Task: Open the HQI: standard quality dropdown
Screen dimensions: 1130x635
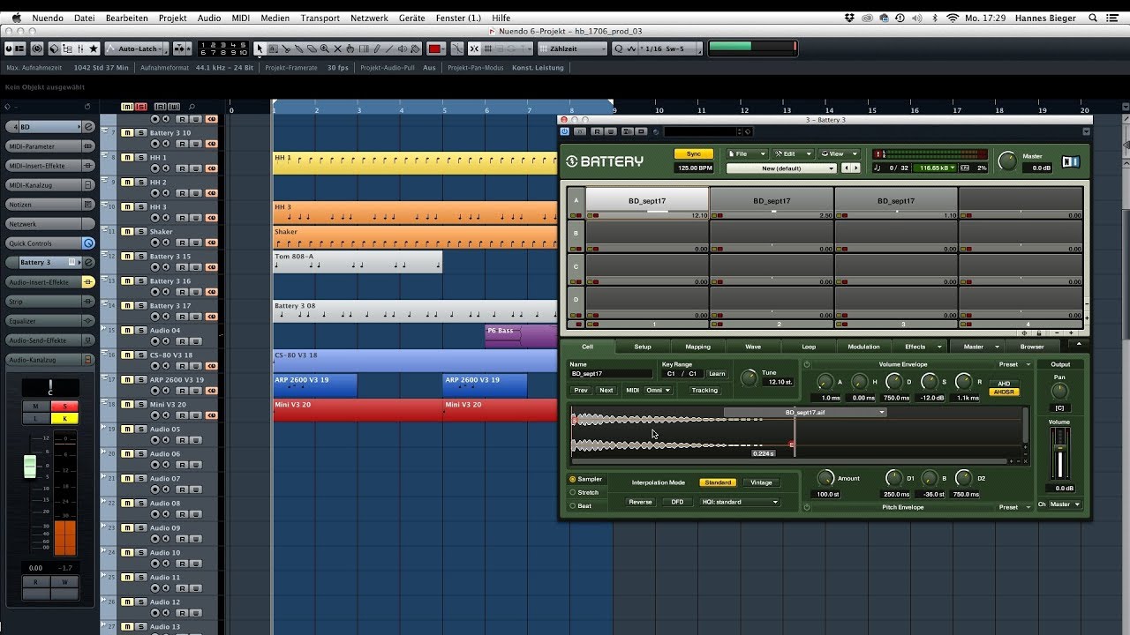Action: (x=740, y=502)
